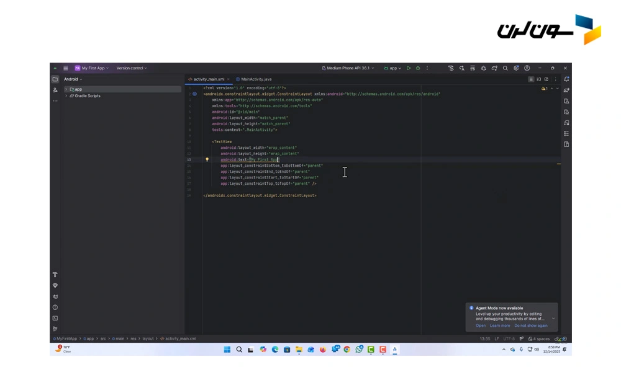Click the Debug app bug icon
This screenshot has height=372, width=621.
(x=418, y=68)
